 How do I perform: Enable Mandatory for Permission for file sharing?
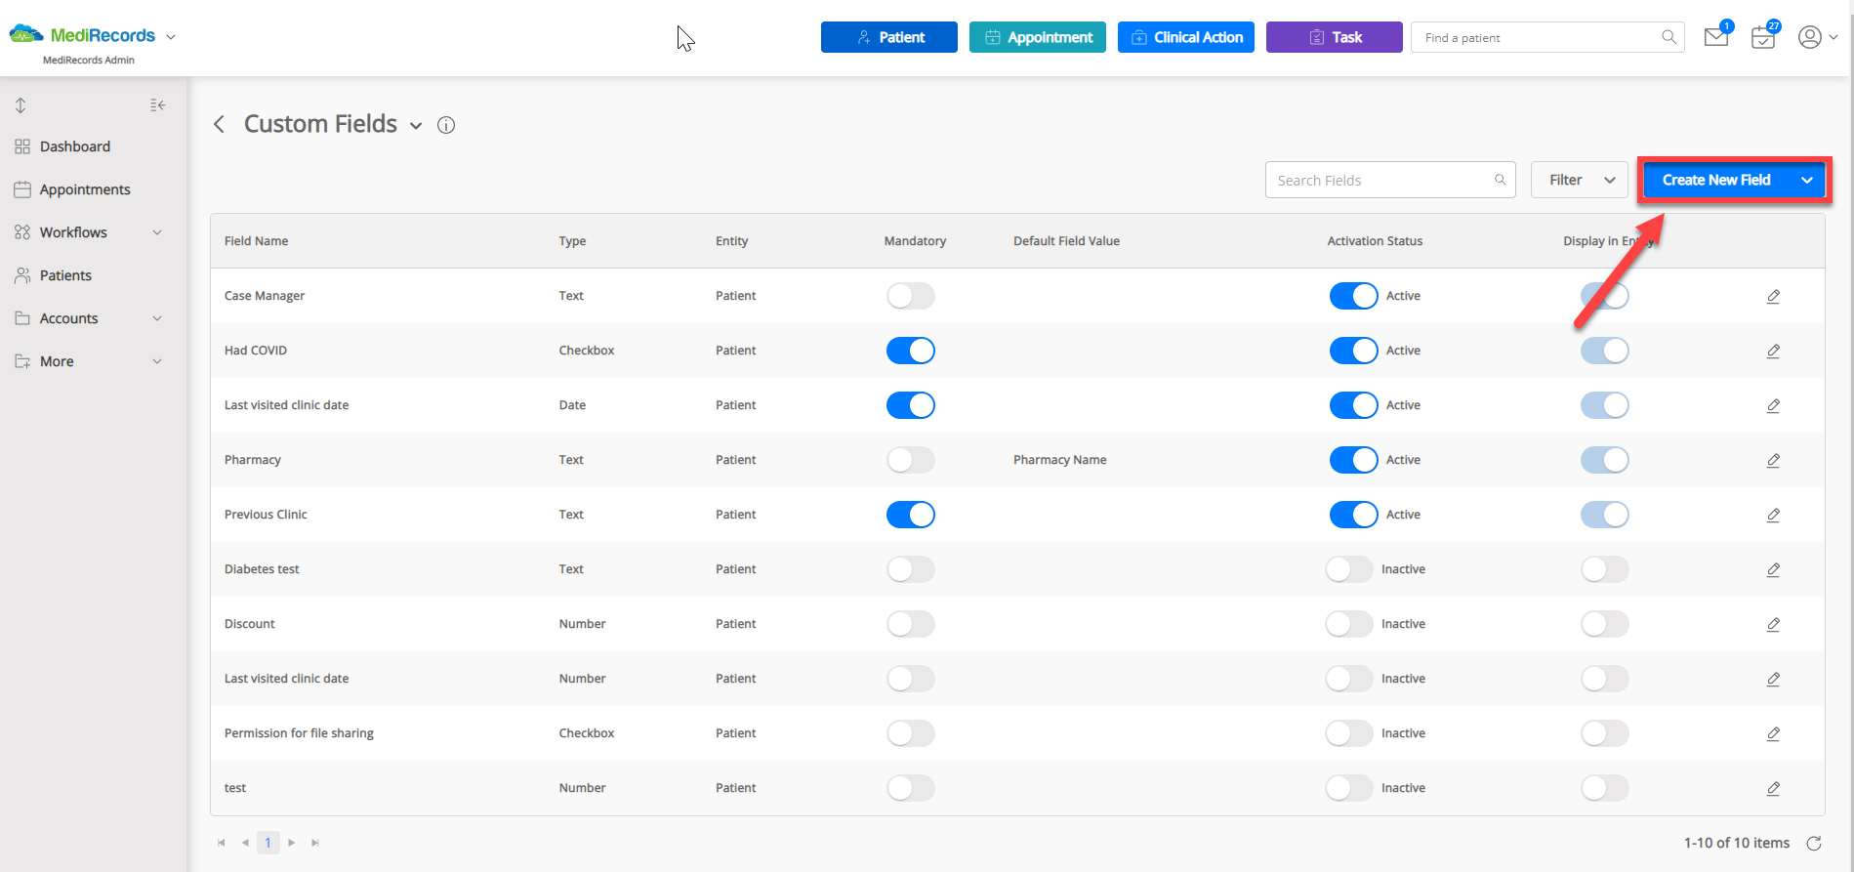tap(910, 733)
